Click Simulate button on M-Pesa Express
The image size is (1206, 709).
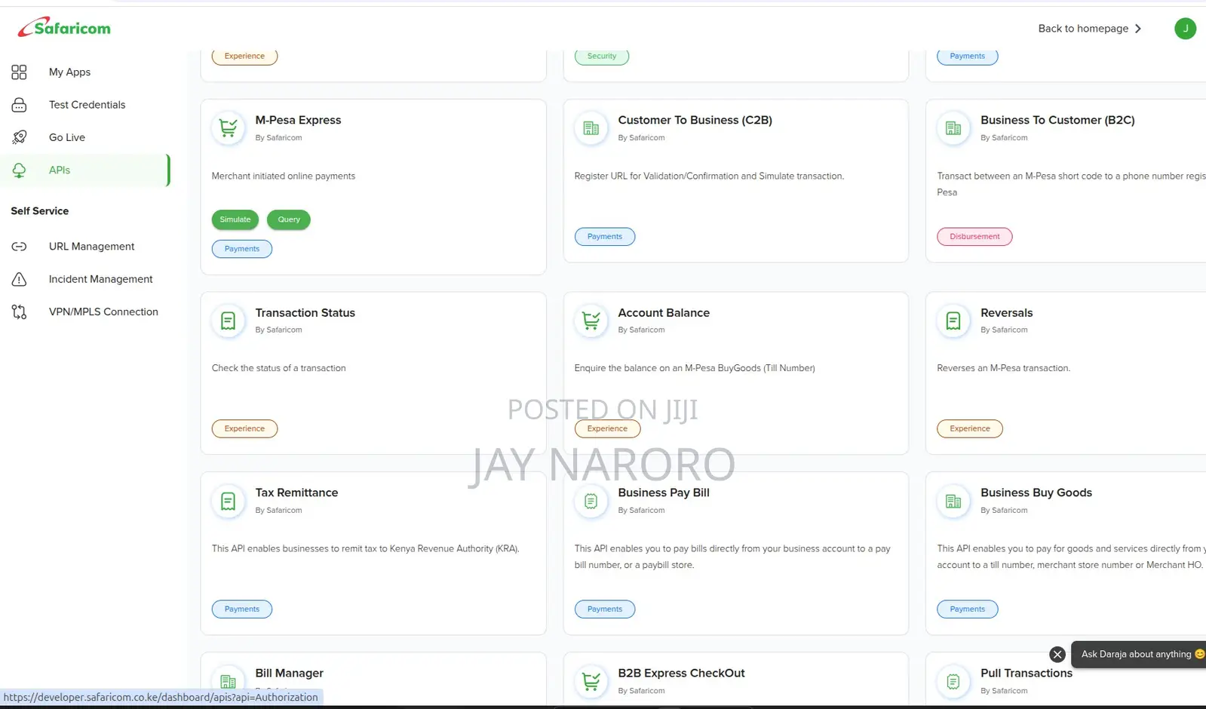click(235, 219)
